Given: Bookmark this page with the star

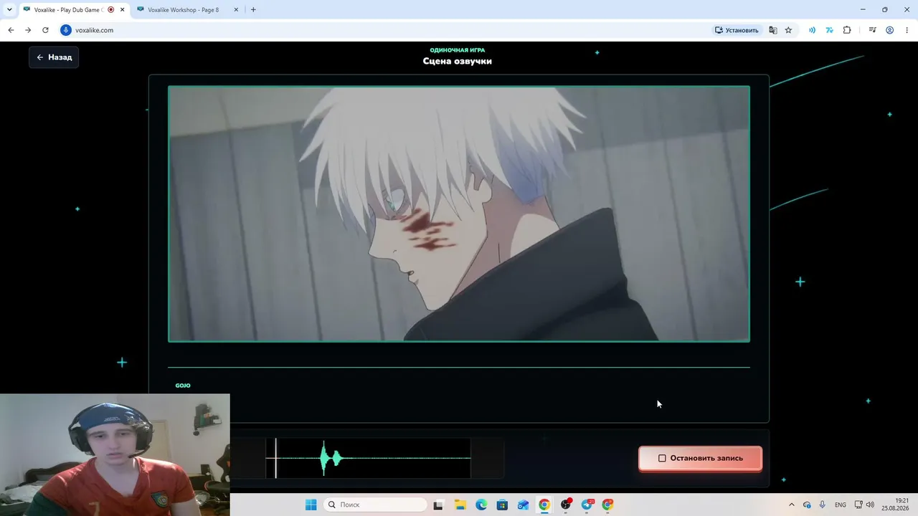Looking at the screenshot, I should pyautogui.click(x=788, y=30).
